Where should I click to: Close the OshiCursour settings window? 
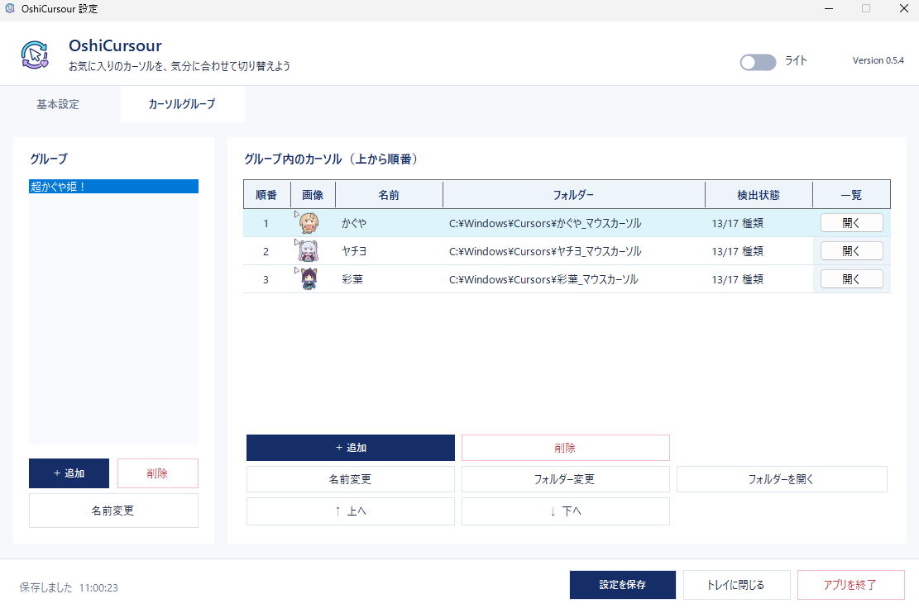[904, 8]
